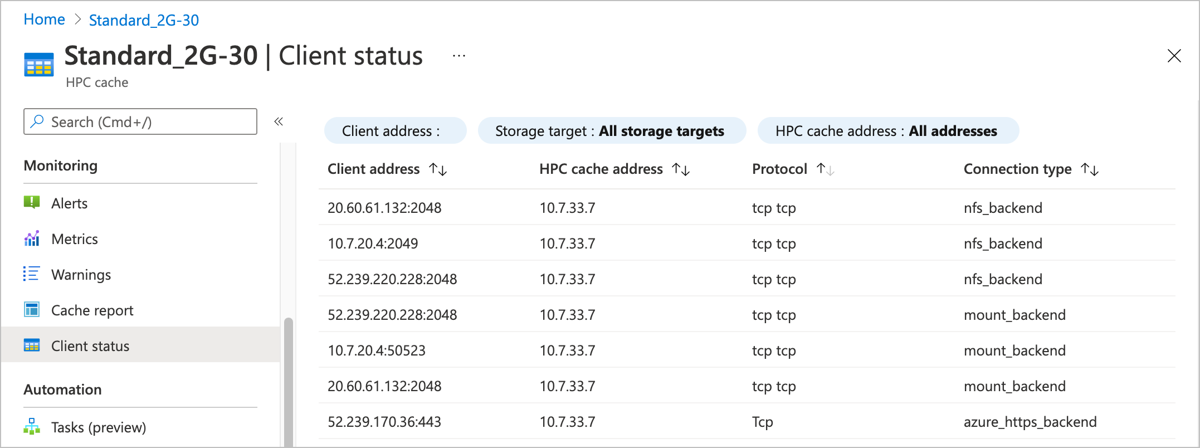Open the HPC cache address filter
Viewport: 1200px width, 448px height.
pyautogui.click(x=887, y=131)
